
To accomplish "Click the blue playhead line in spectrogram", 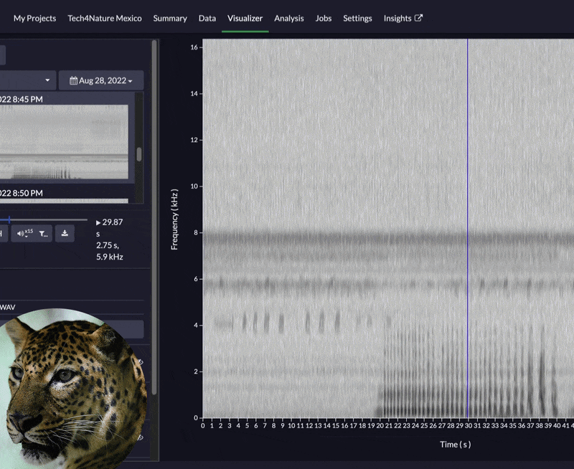I will point(468,215).
